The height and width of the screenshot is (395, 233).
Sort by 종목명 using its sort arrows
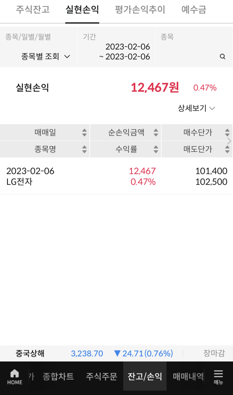point(84,149)
